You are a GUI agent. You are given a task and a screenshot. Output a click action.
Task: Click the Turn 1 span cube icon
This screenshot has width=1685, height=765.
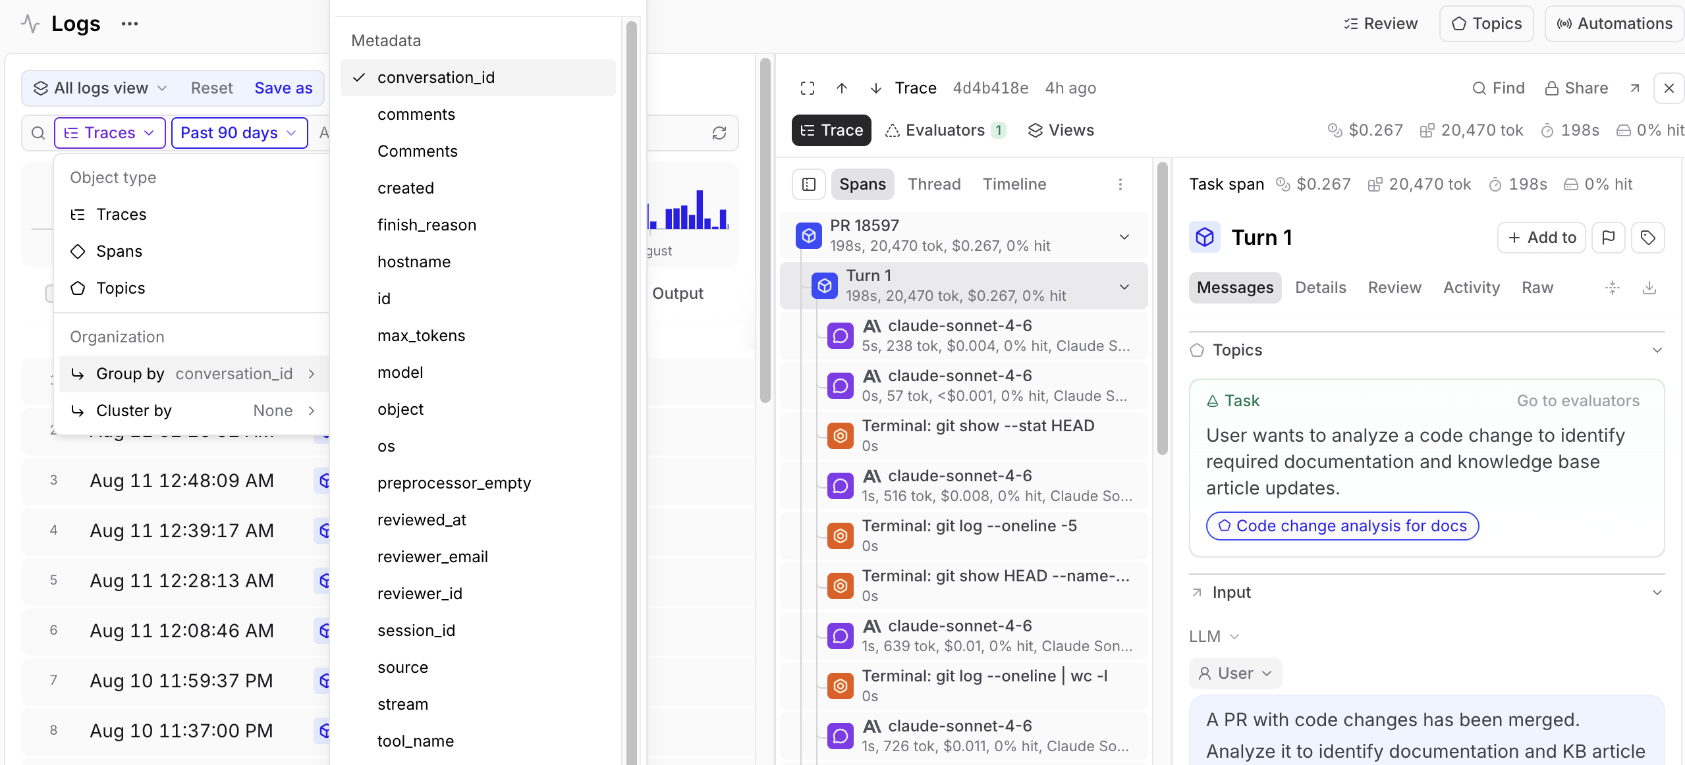pyautogui.click(x=824, y=286)
